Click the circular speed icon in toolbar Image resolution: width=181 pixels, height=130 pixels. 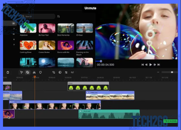pos(60,72)
